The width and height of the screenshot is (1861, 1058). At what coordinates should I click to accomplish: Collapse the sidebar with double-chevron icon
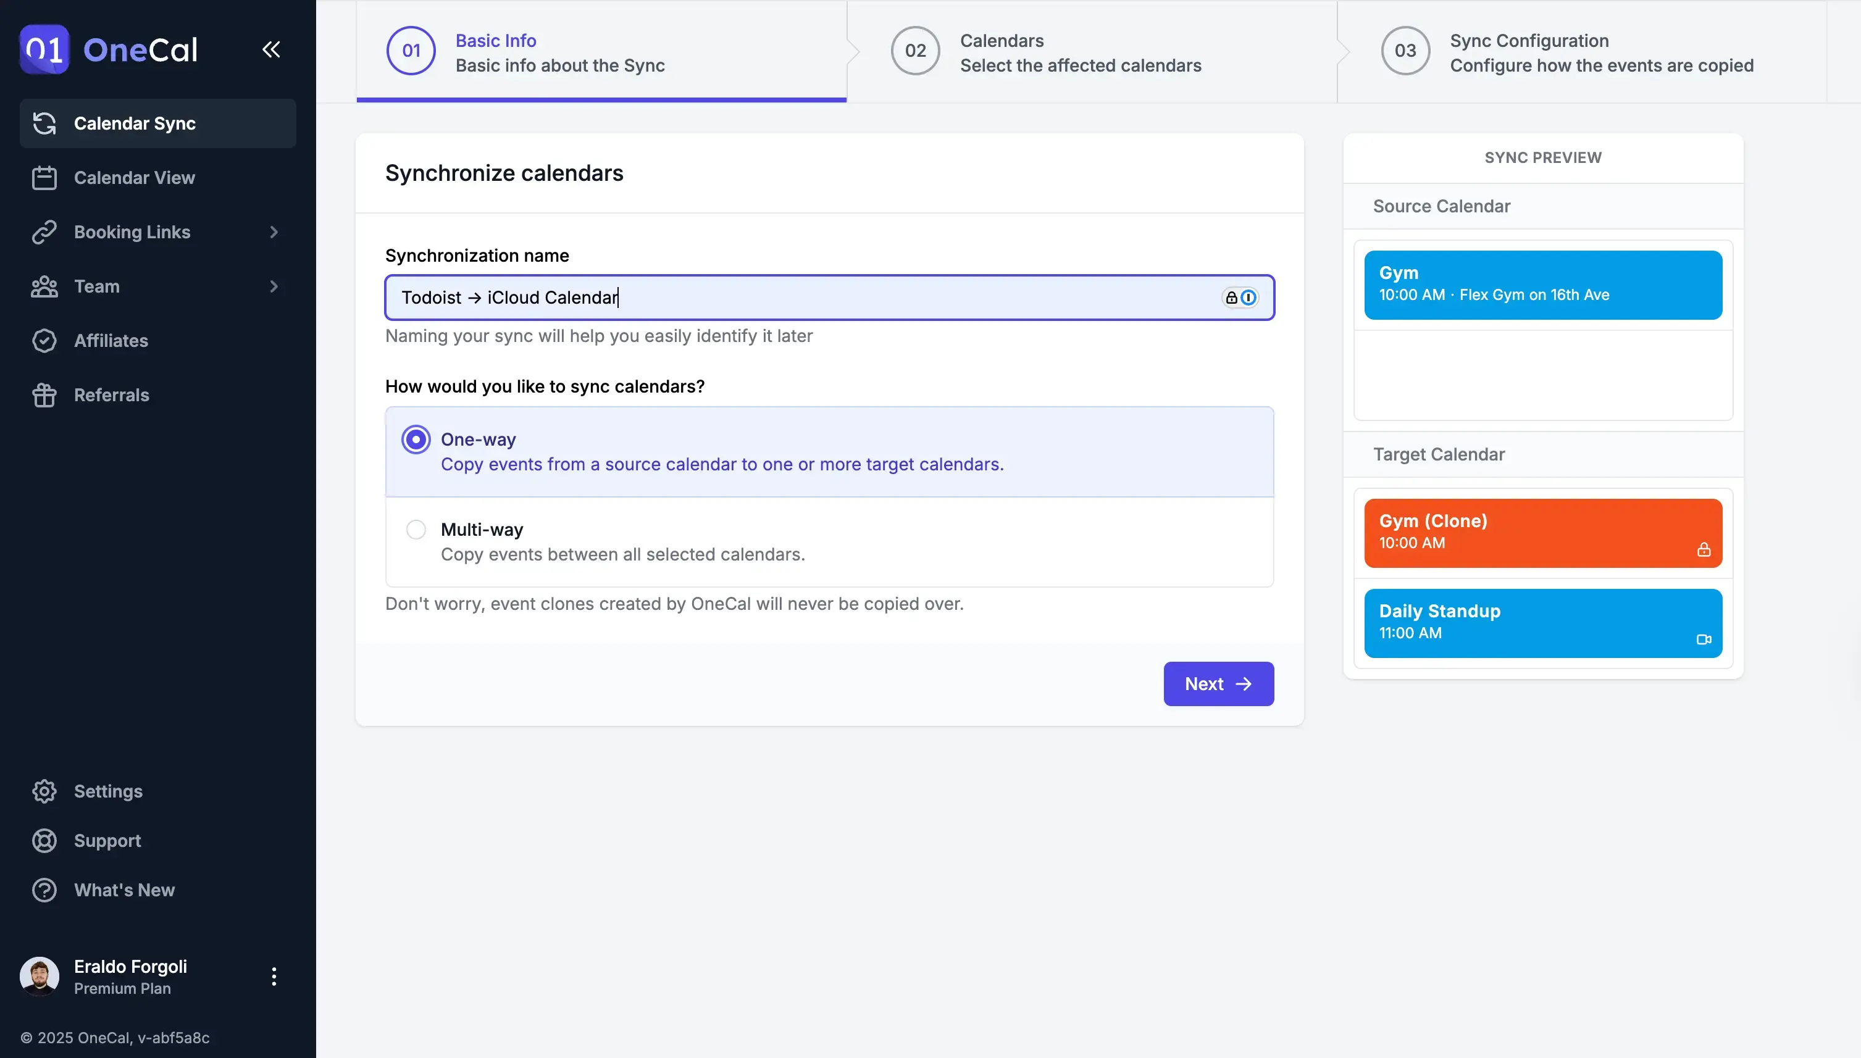click(271, 49)
